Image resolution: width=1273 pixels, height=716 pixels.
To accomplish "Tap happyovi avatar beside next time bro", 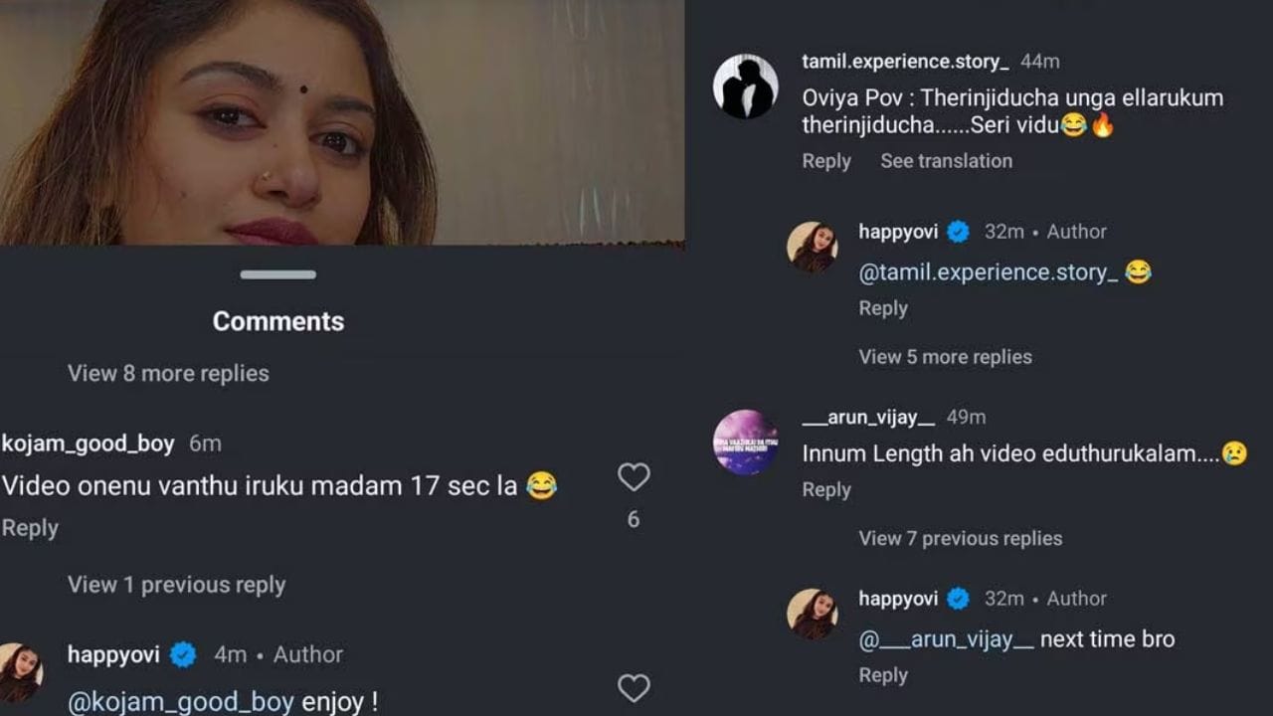I will click(813, 614).
